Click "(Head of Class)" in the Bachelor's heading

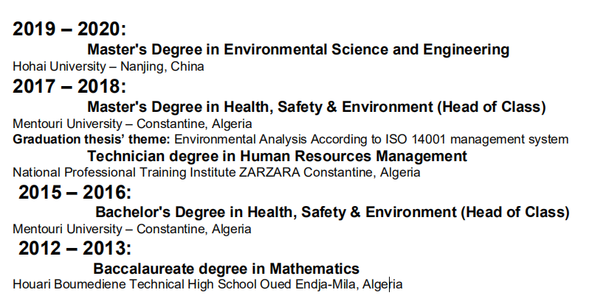pyautogui.click(x=515, y=212)
